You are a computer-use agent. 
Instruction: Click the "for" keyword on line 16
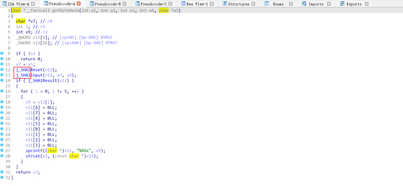(x=24, y=91)
